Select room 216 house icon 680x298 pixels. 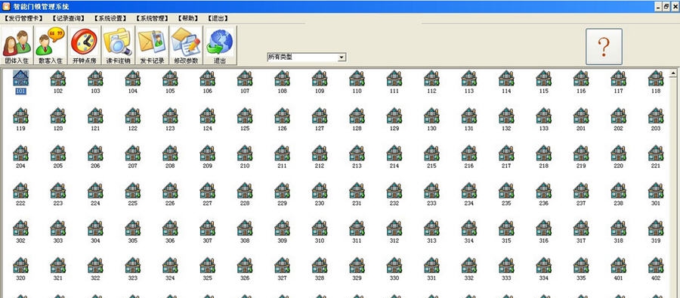tap(468, 153)
